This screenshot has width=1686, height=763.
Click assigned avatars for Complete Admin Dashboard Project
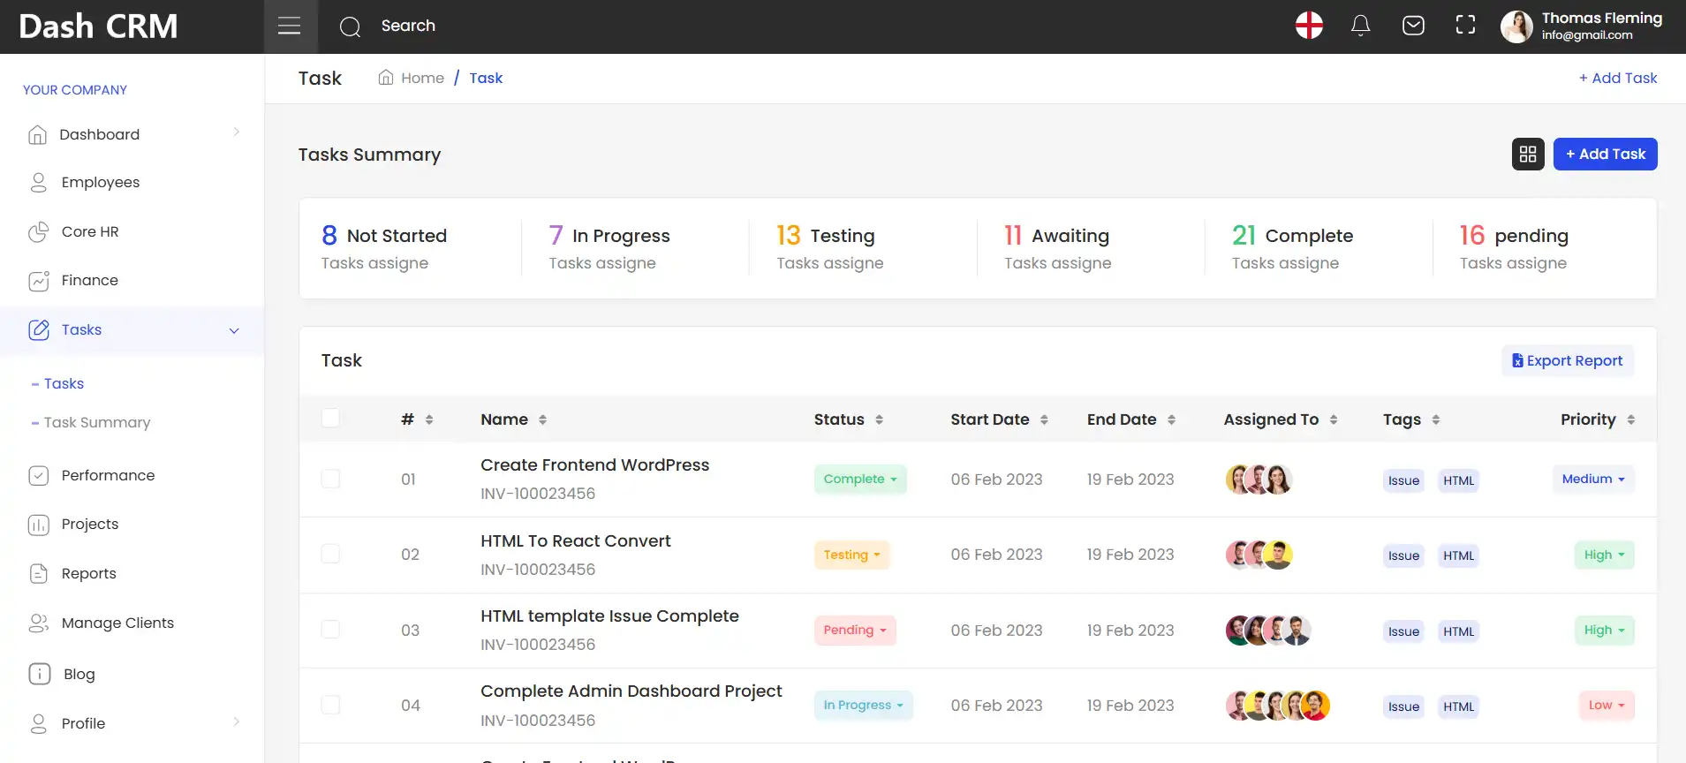(x=1277, y=706)
